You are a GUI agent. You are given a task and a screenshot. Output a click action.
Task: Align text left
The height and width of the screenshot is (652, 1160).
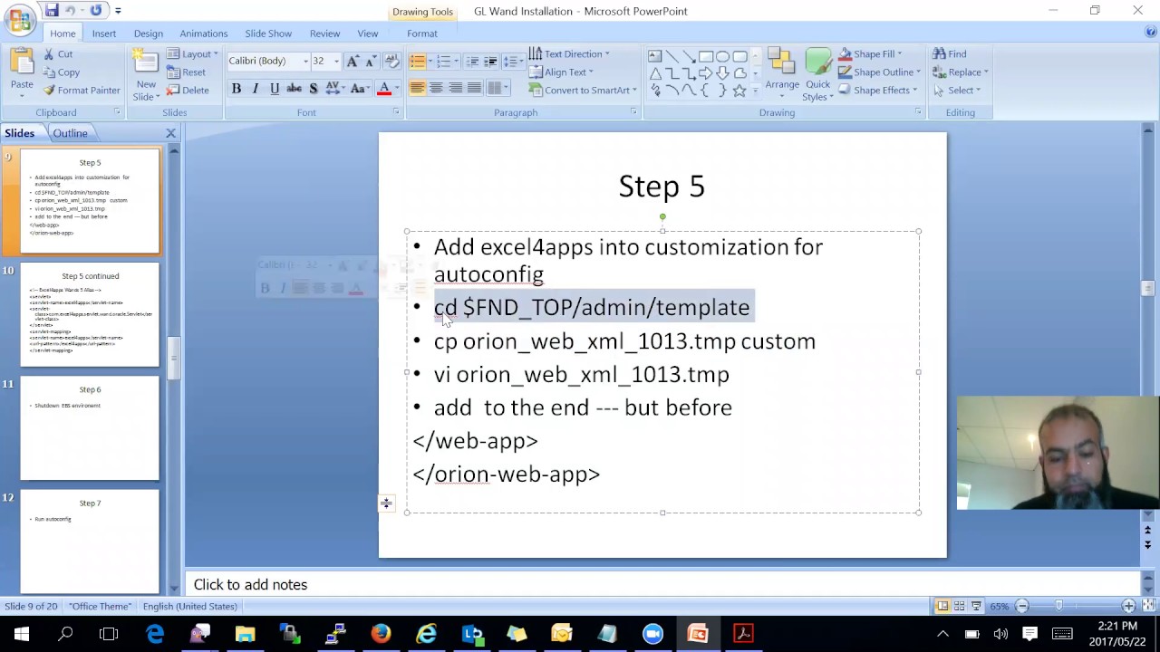click(417, 88)
